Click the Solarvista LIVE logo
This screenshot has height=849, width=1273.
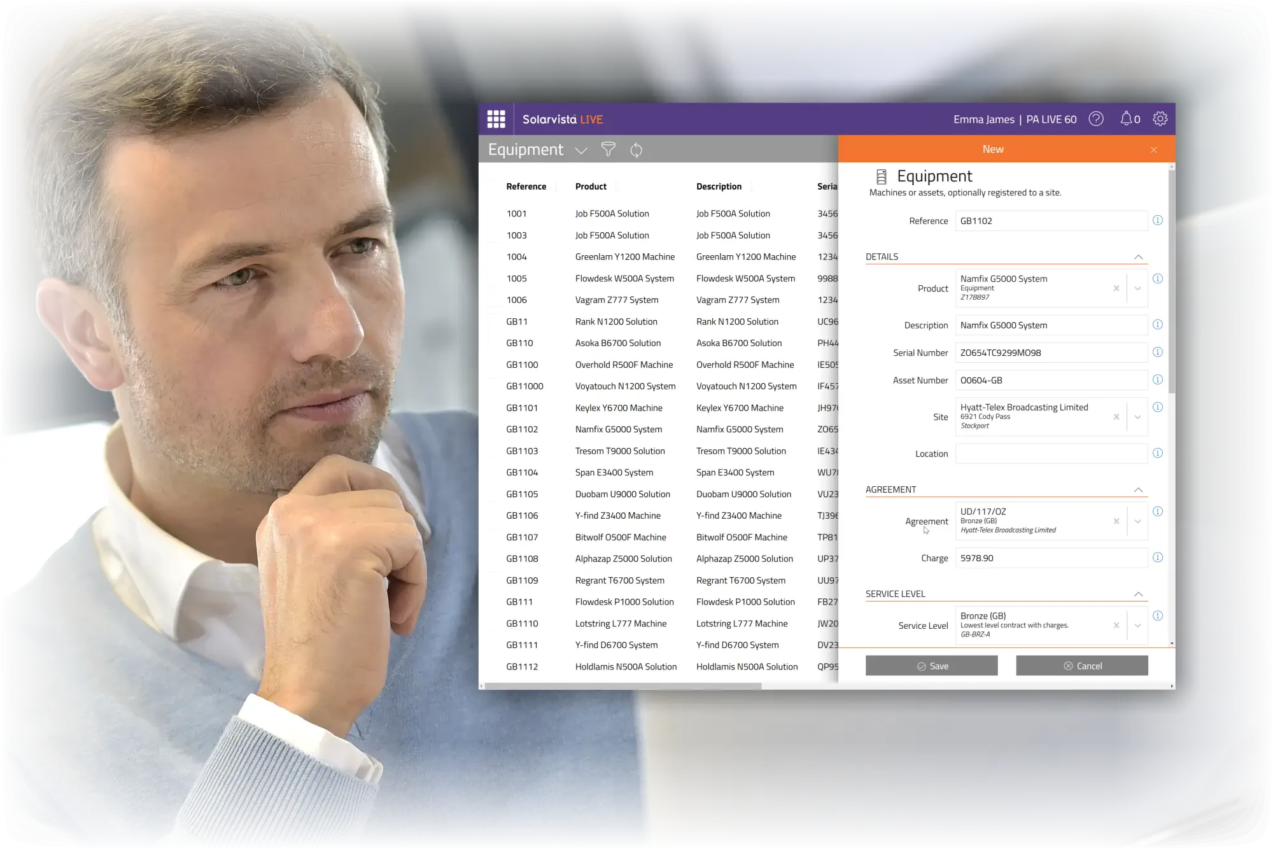[563, 119]
